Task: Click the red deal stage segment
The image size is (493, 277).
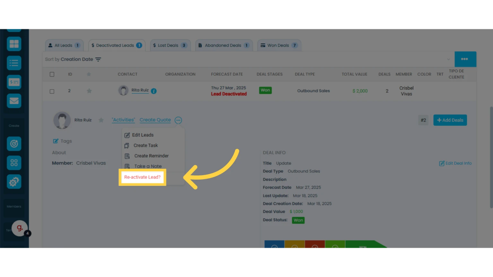Action: click(x=315, y=244)
